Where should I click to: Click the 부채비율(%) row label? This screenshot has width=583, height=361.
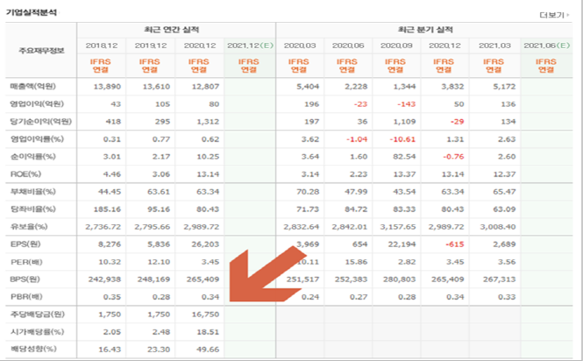(x=32, y=192)
